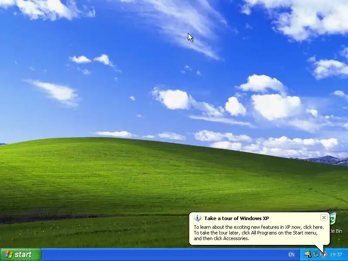Click the keys activation tray icon
Screen dimensions: 348x261
point(308,254)
